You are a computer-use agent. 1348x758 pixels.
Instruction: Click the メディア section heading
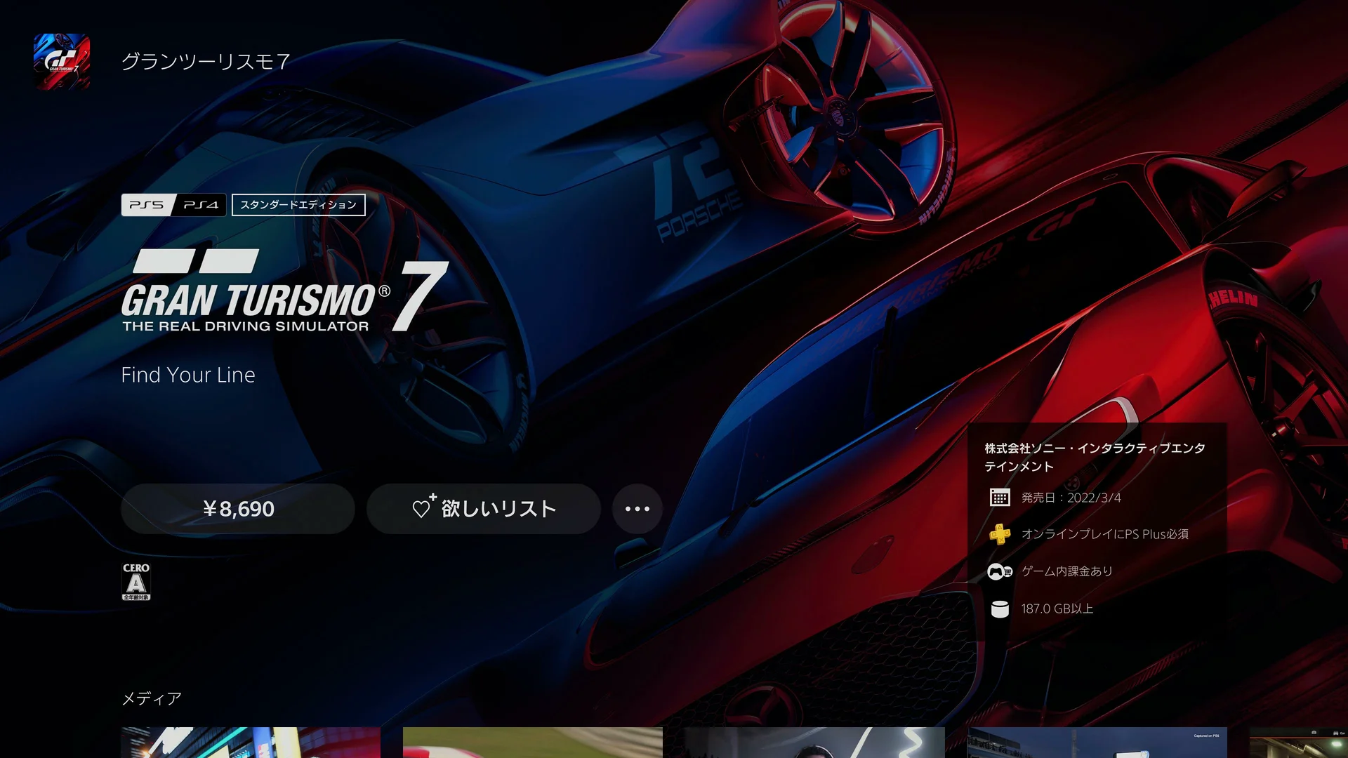[152, 698]
